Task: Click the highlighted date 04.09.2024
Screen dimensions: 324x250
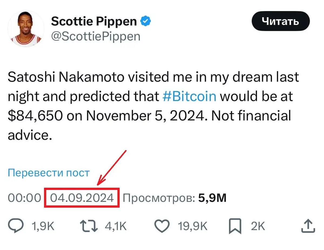Action: pos(81,198)
